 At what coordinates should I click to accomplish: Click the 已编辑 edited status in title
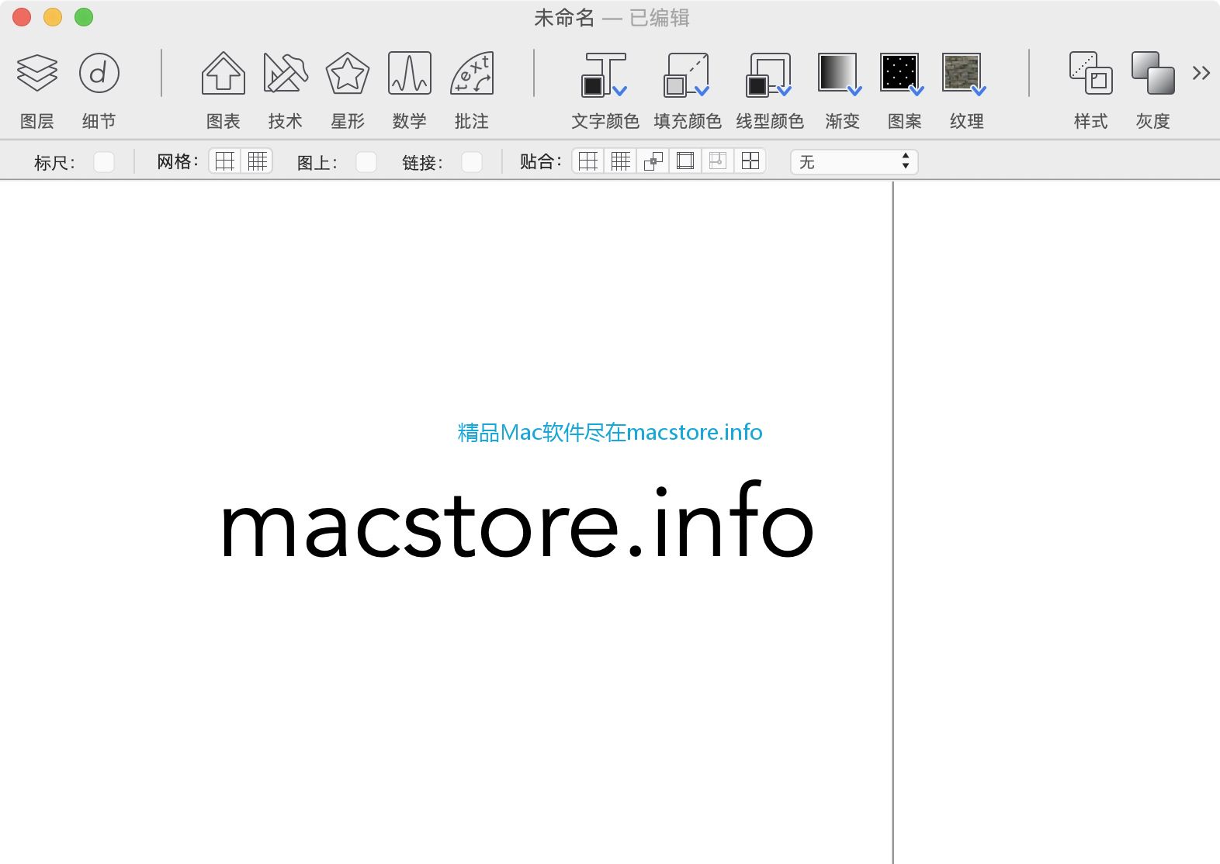point(660,18)
